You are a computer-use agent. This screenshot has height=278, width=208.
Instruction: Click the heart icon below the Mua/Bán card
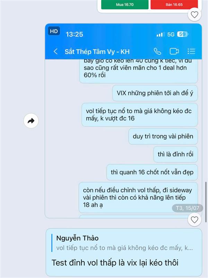tap(194, 15)
